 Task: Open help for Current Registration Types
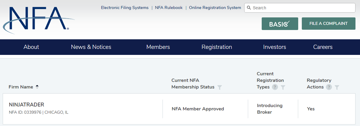275,87
